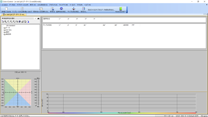Click the ΔE2000 column header

[x=127, y=25]
